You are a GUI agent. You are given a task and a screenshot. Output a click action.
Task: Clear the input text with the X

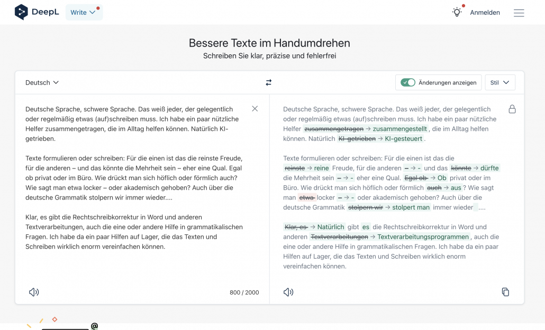pos(255,108)
